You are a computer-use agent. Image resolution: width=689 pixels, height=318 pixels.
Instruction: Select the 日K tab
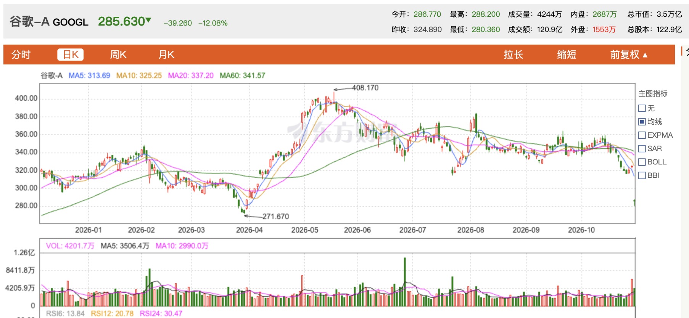click(71, 55)
